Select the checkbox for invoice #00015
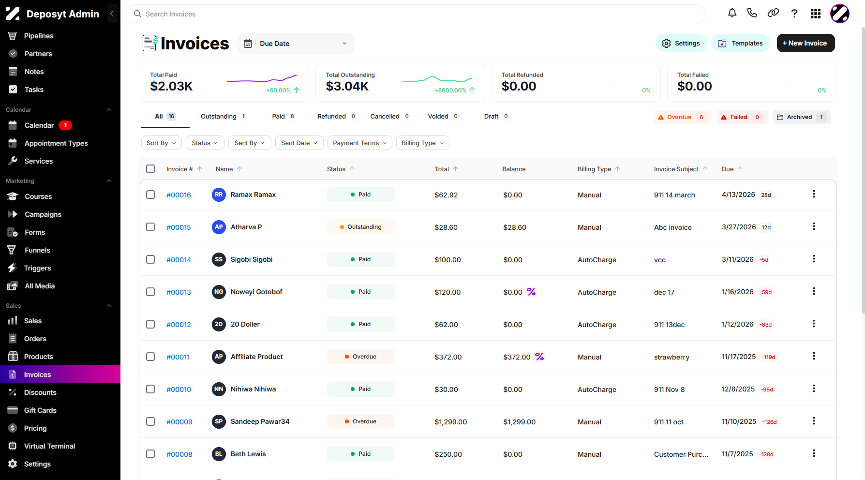Screen dimensions: 865x480 (x=150, y=227)
